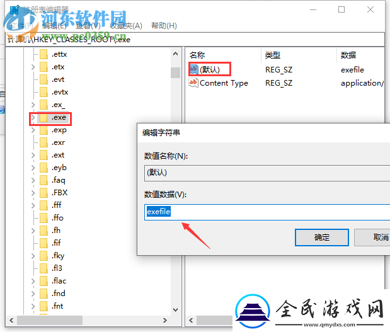Click the .fff folder icon
Image resolution: width=390 pixels, height=332 pixels.
(43, 205)
